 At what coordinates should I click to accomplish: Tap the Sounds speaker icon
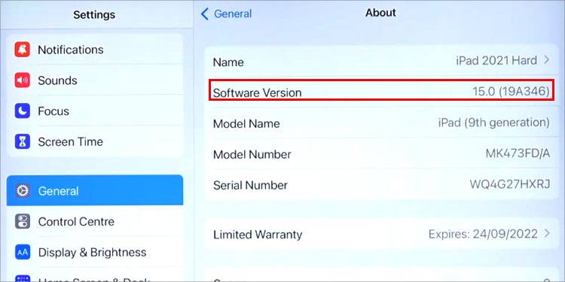pyautogui.click(x=23, y=80)
